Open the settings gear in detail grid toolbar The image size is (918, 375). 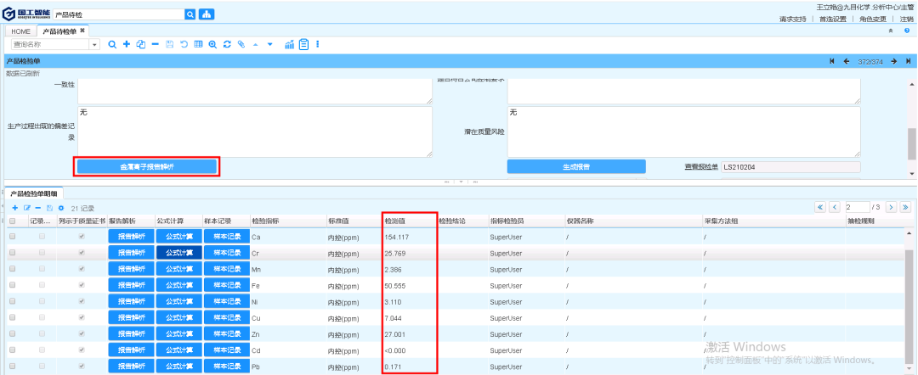[61, 208]
